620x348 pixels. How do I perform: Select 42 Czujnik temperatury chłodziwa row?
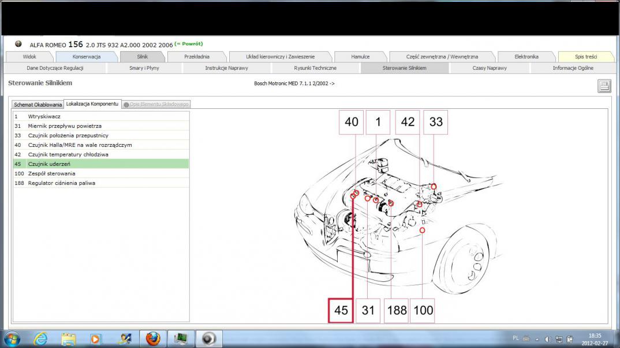click(101, 154)
